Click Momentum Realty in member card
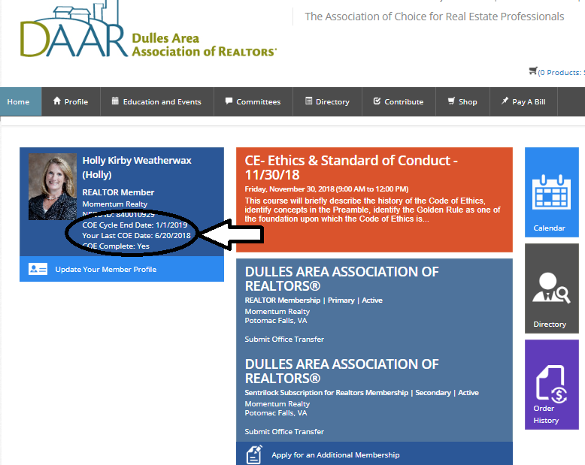This screenshot has height=465, width=585. pos(115,204)
